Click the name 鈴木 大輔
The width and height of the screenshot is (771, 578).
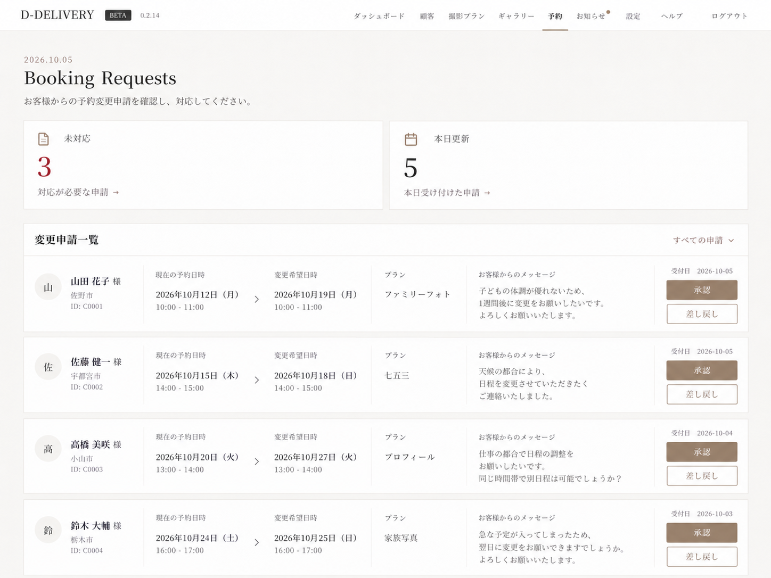pyautogui.click(x=90, y=526)
